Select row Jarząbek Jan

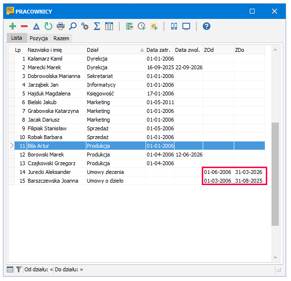point(137,85)
